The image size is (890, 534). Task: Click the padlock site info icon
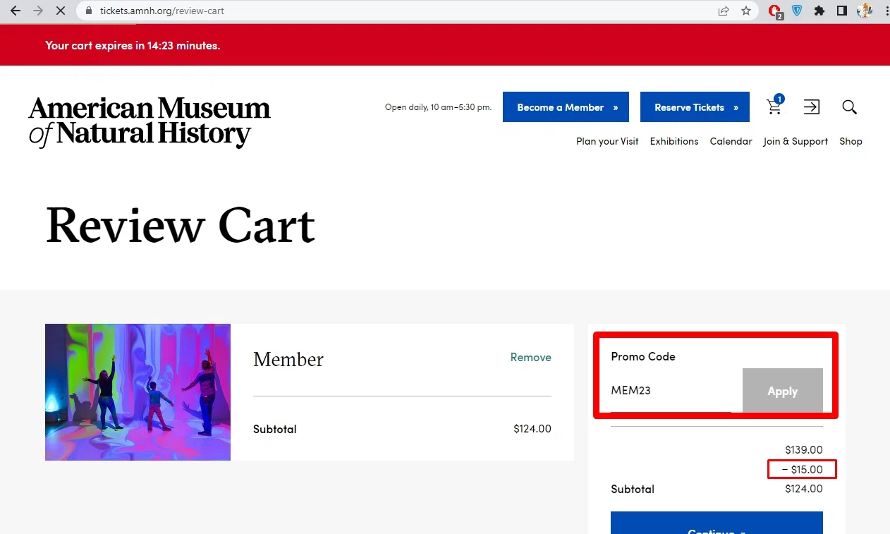pyautogui.click(x=88, y=11)
